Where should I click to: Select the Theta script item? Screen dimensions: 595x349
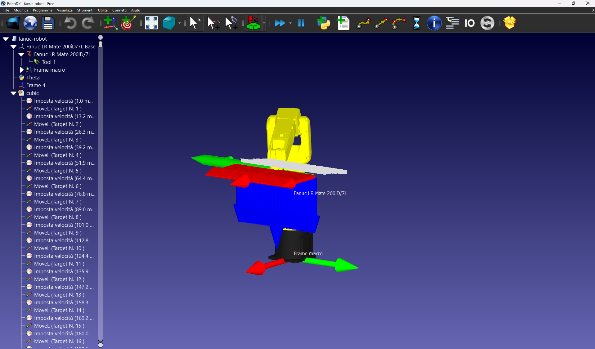pos(33,78)
